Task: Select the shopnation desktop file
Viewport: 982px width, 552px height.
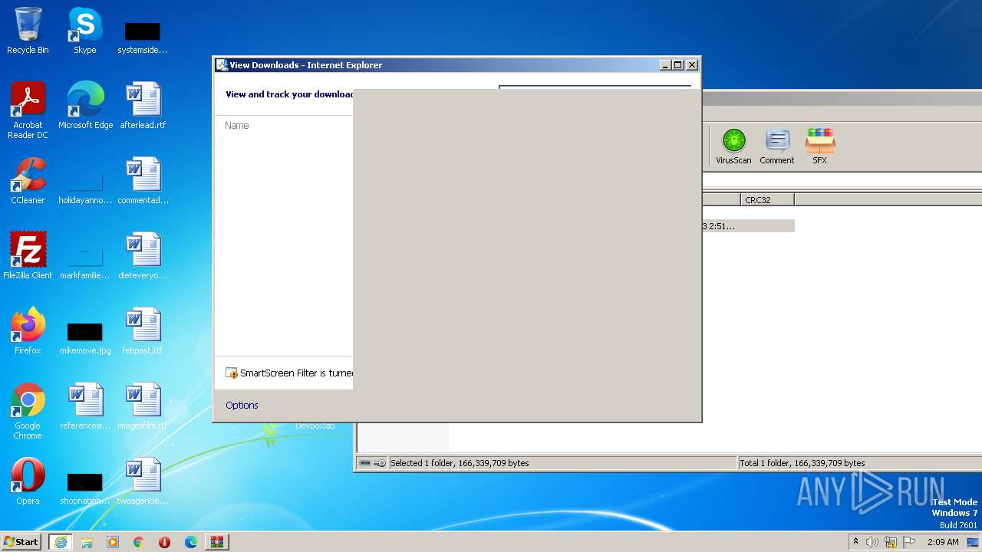Action: coord(85,488)
